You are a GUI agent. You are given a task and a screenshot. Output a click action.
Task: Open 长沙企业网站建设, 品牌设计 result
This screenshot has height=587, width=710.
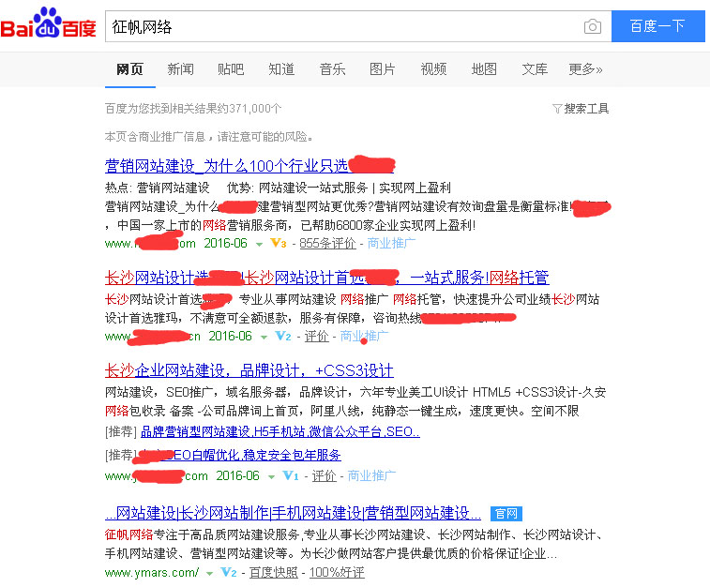249,370
